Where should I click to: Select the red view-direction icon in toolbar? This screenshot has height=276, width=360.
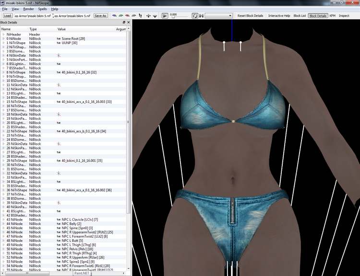(x=127, y=16)
